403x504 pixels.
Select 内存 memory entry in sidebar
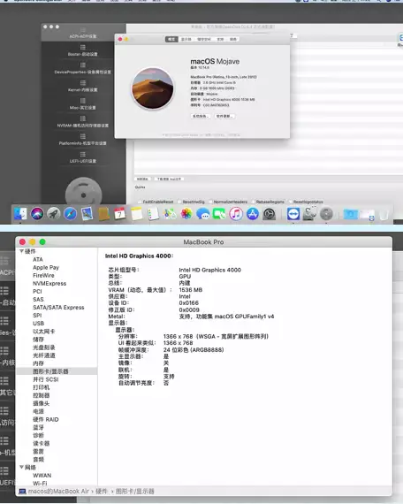pos(38,363)
